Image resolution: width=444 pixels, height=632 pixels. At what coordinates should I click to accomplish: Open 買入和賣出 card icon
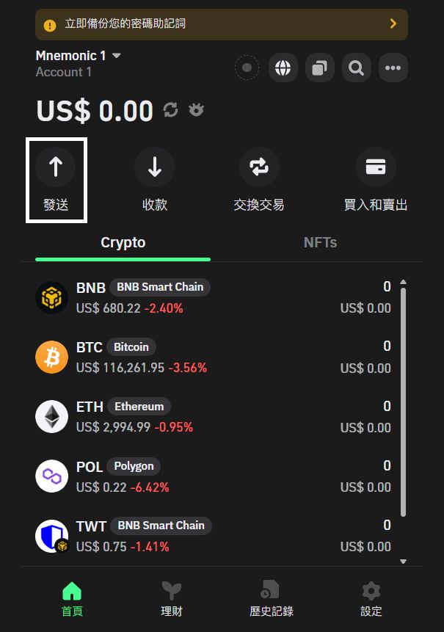[x=376, y=167]
